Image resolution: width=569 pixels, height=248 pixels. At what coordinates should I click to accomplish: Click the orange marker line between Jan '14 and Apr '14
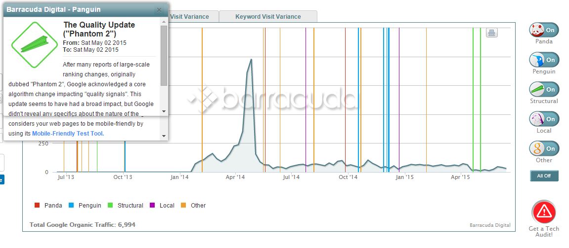(202, 100)
